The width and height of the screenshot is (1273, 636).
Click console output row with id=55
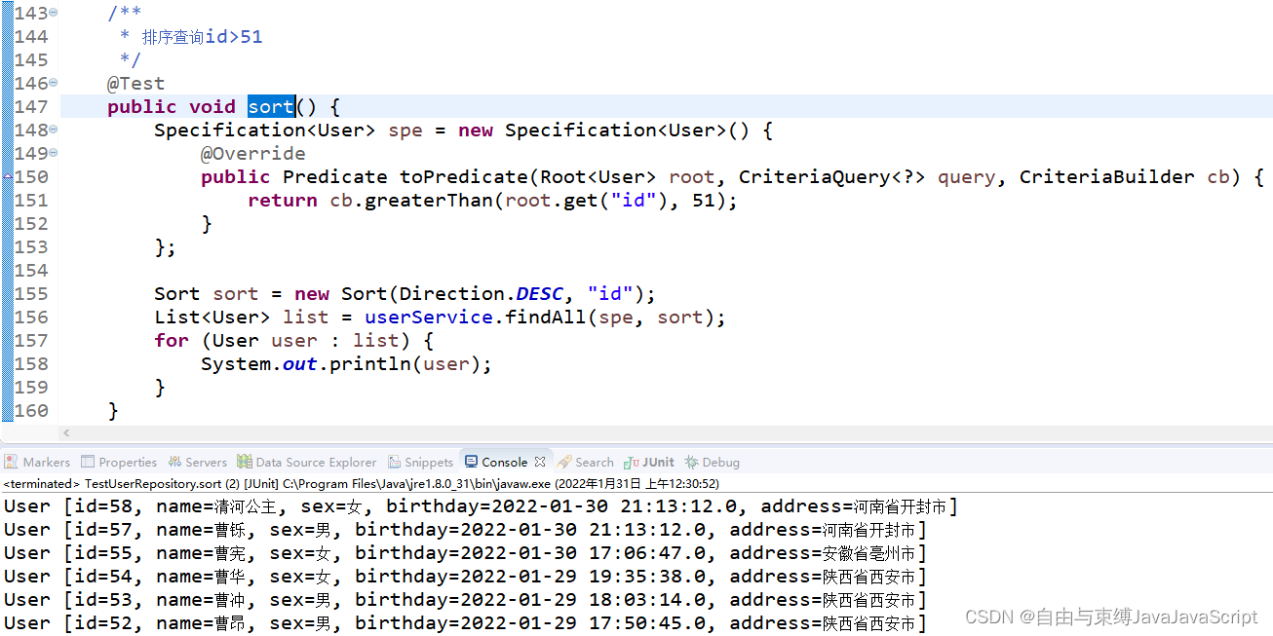[x=466, y=553]
